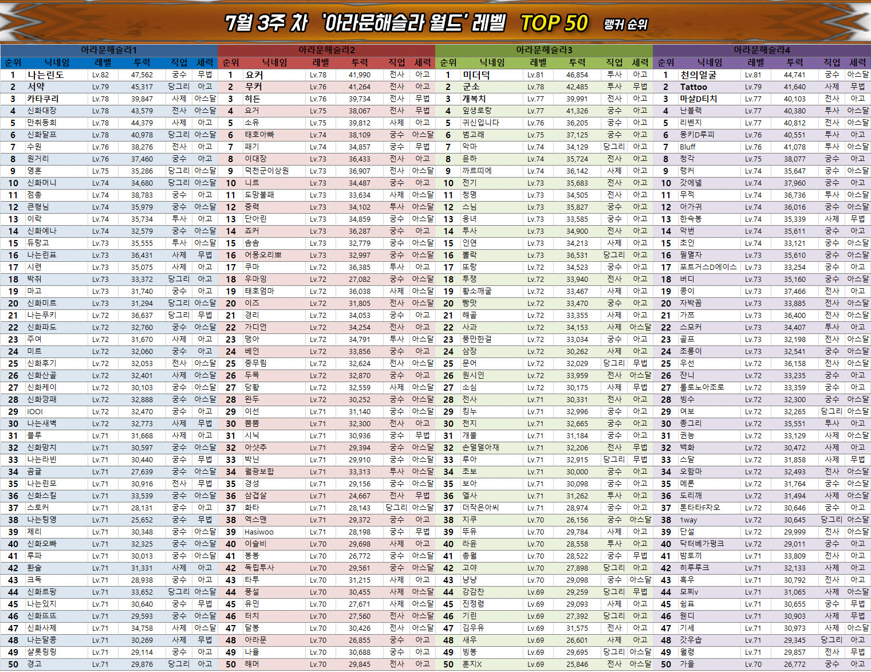This screenshot has width=871, height=672.
Task: Click nickname 1way
Action: pos(689,520)
